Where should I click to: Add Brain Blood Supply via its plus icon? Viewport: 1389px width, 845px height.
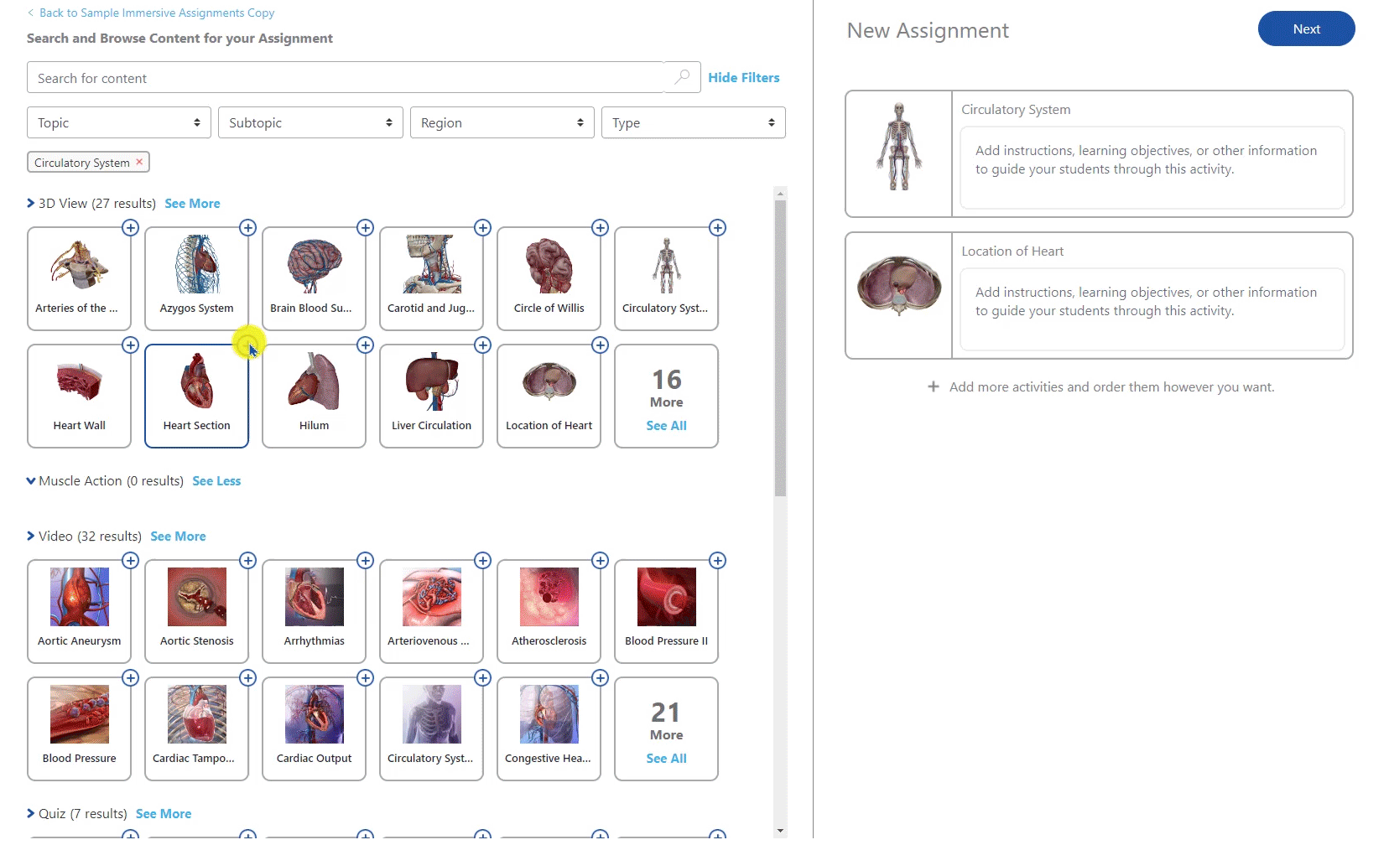coord(365,227)
